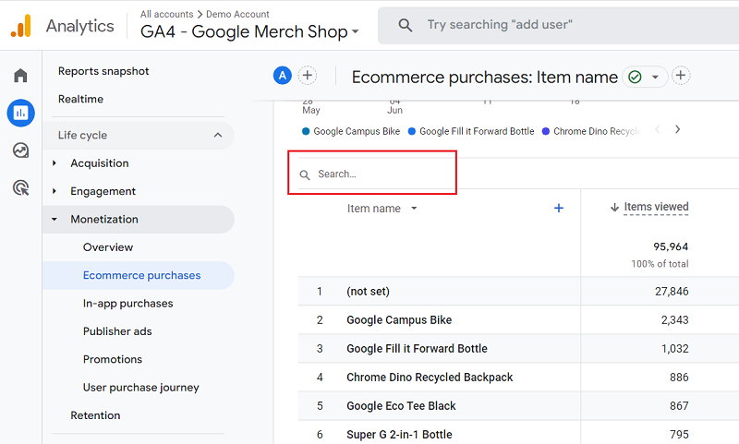The image size is (739, 444).
Task: Select the Reports bar chart icon
Action: point(20,113)
